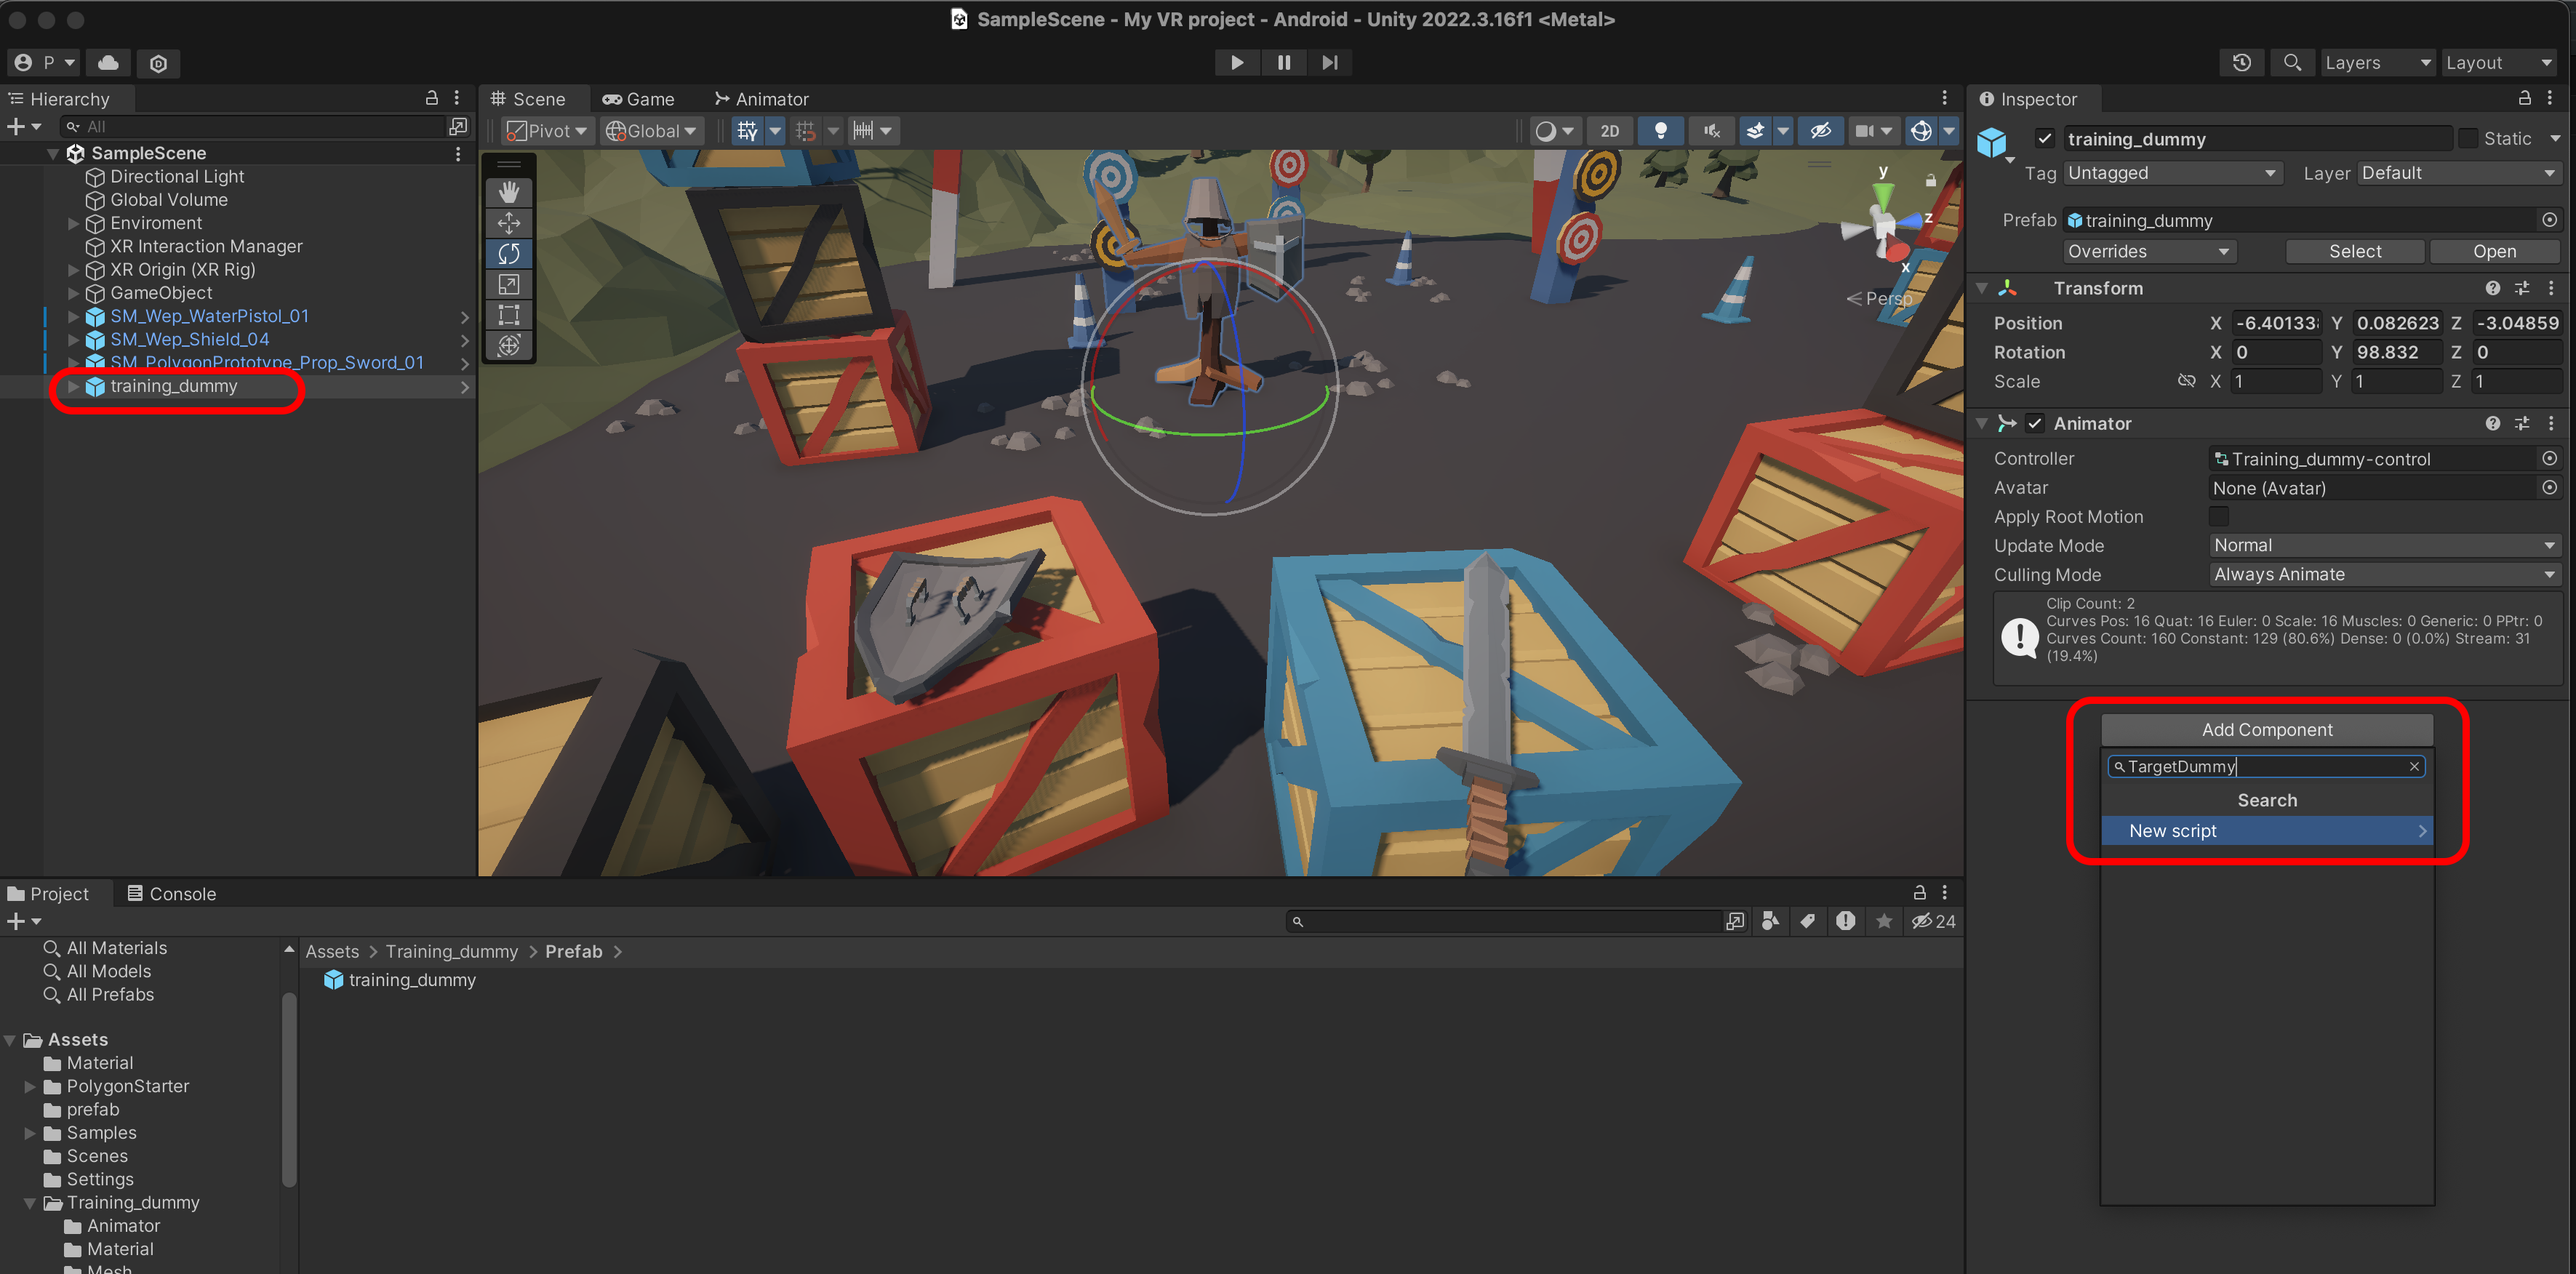Switch to the Console tab
Viewport: 2576px width, 1274px height.
(x=171, y=893)
